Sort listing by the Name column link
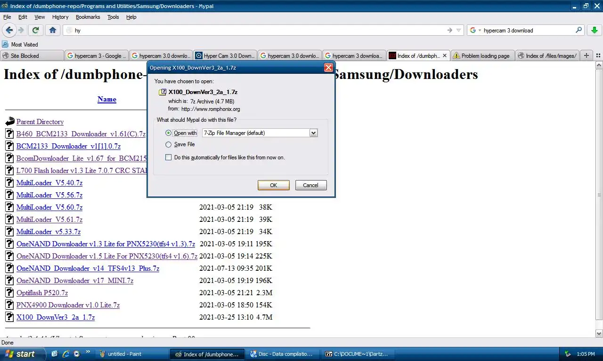This screenshot has height=361, width=603. (x=107, y=99)
